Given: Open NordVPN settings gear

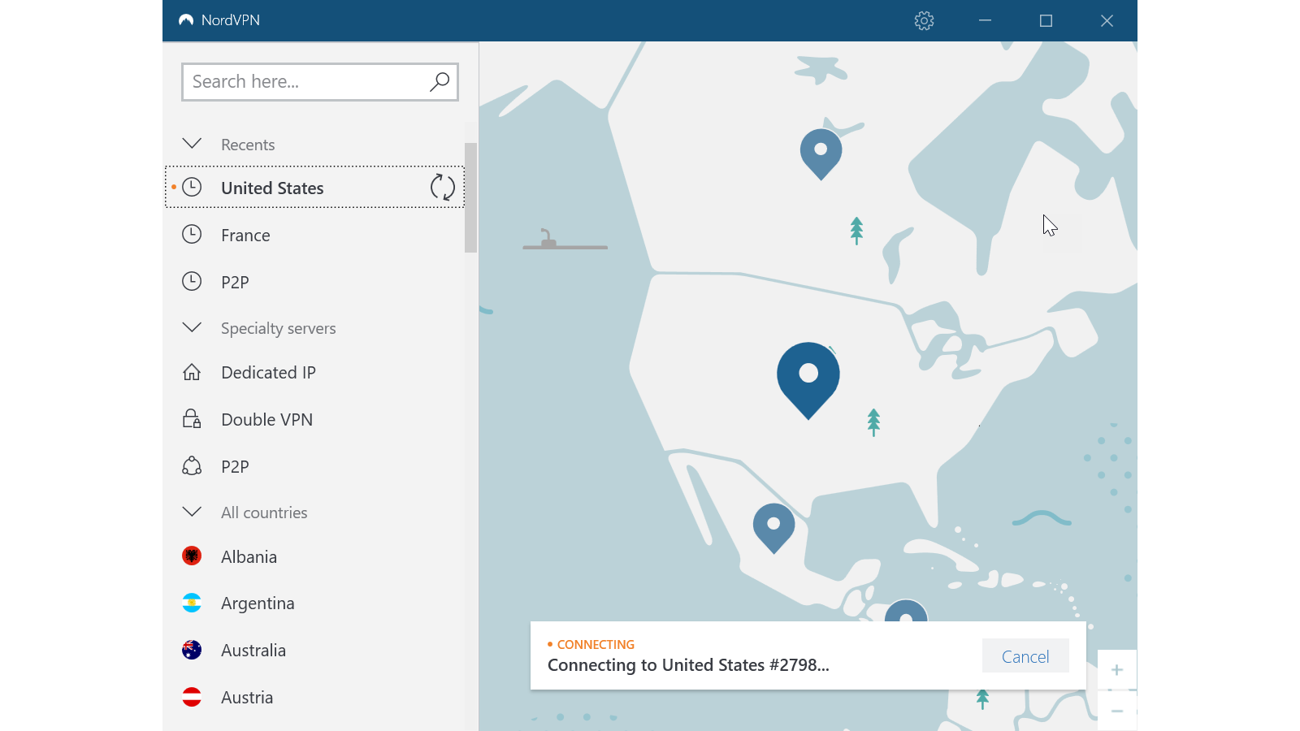Looking at the screenshot, I should pyautogui.click(x=924, y=20).
